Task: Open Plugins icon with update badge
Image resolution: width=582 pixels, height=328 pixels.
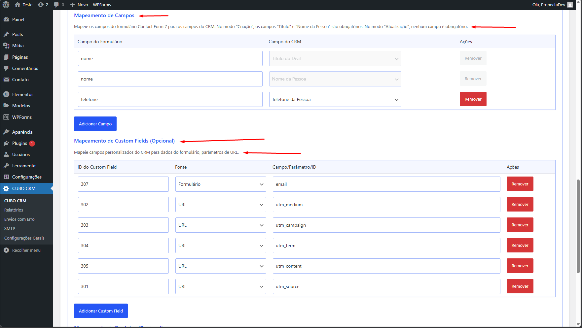Action: pyautogui.click(x=6, y=143)
